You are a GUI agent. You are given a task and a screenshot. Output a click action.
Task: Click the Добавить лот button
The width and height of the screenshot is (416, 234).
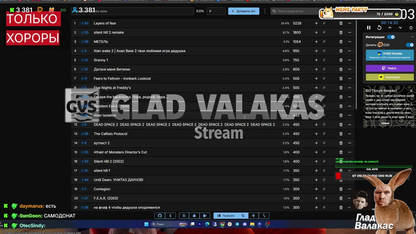pyautogui.click(x=243, y=11)
